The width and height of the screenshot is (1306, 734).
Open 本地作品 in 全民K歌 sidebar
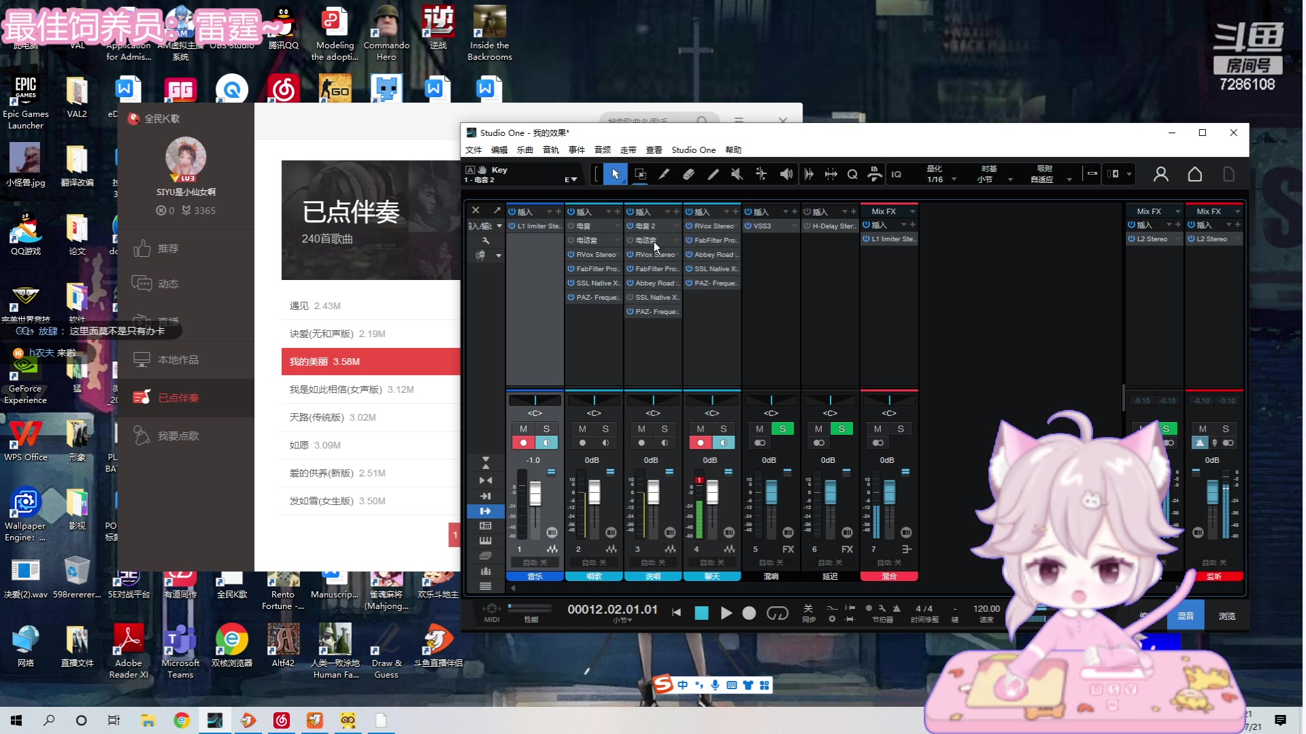click(x=178, y=360)
